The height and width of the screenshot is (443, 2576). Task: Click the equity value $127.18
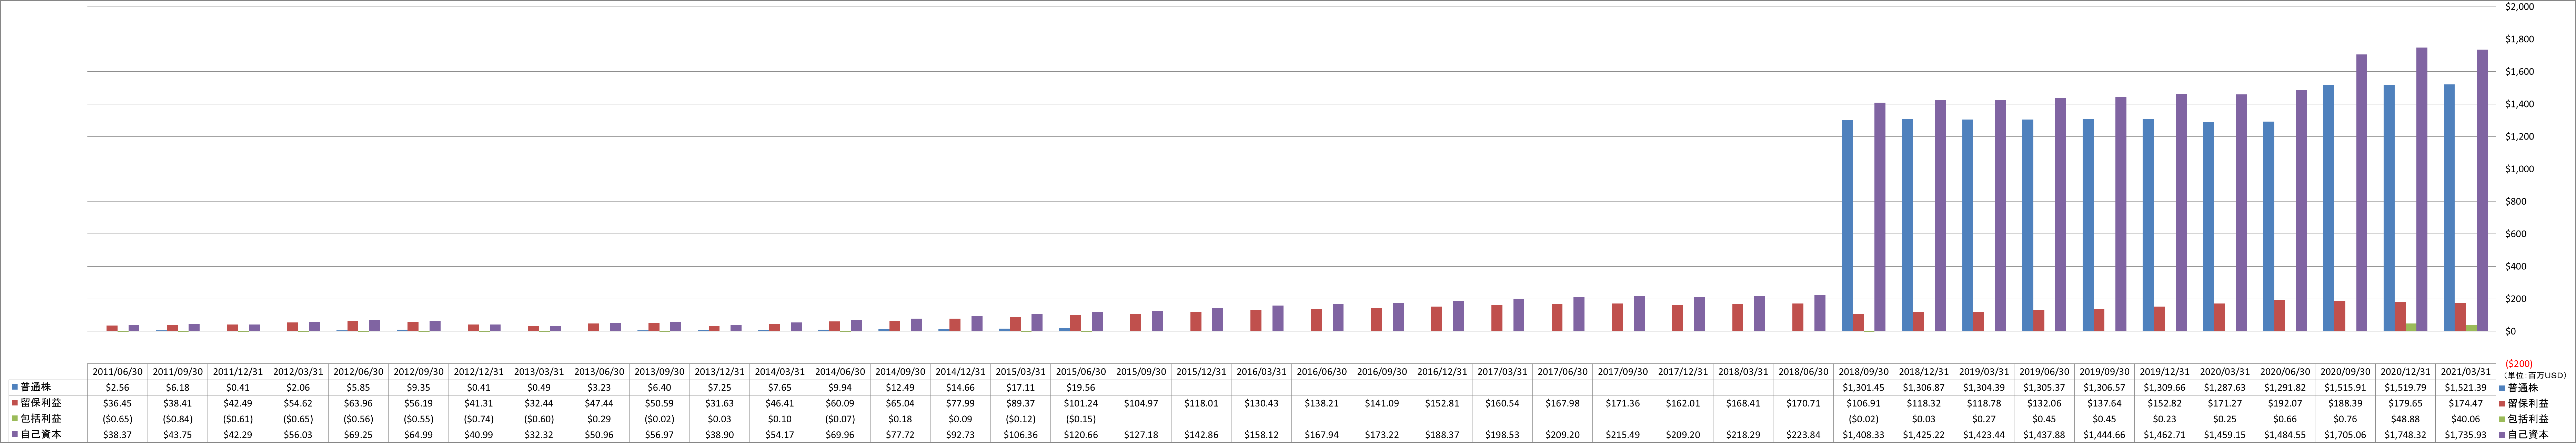tap(1141, 435)
